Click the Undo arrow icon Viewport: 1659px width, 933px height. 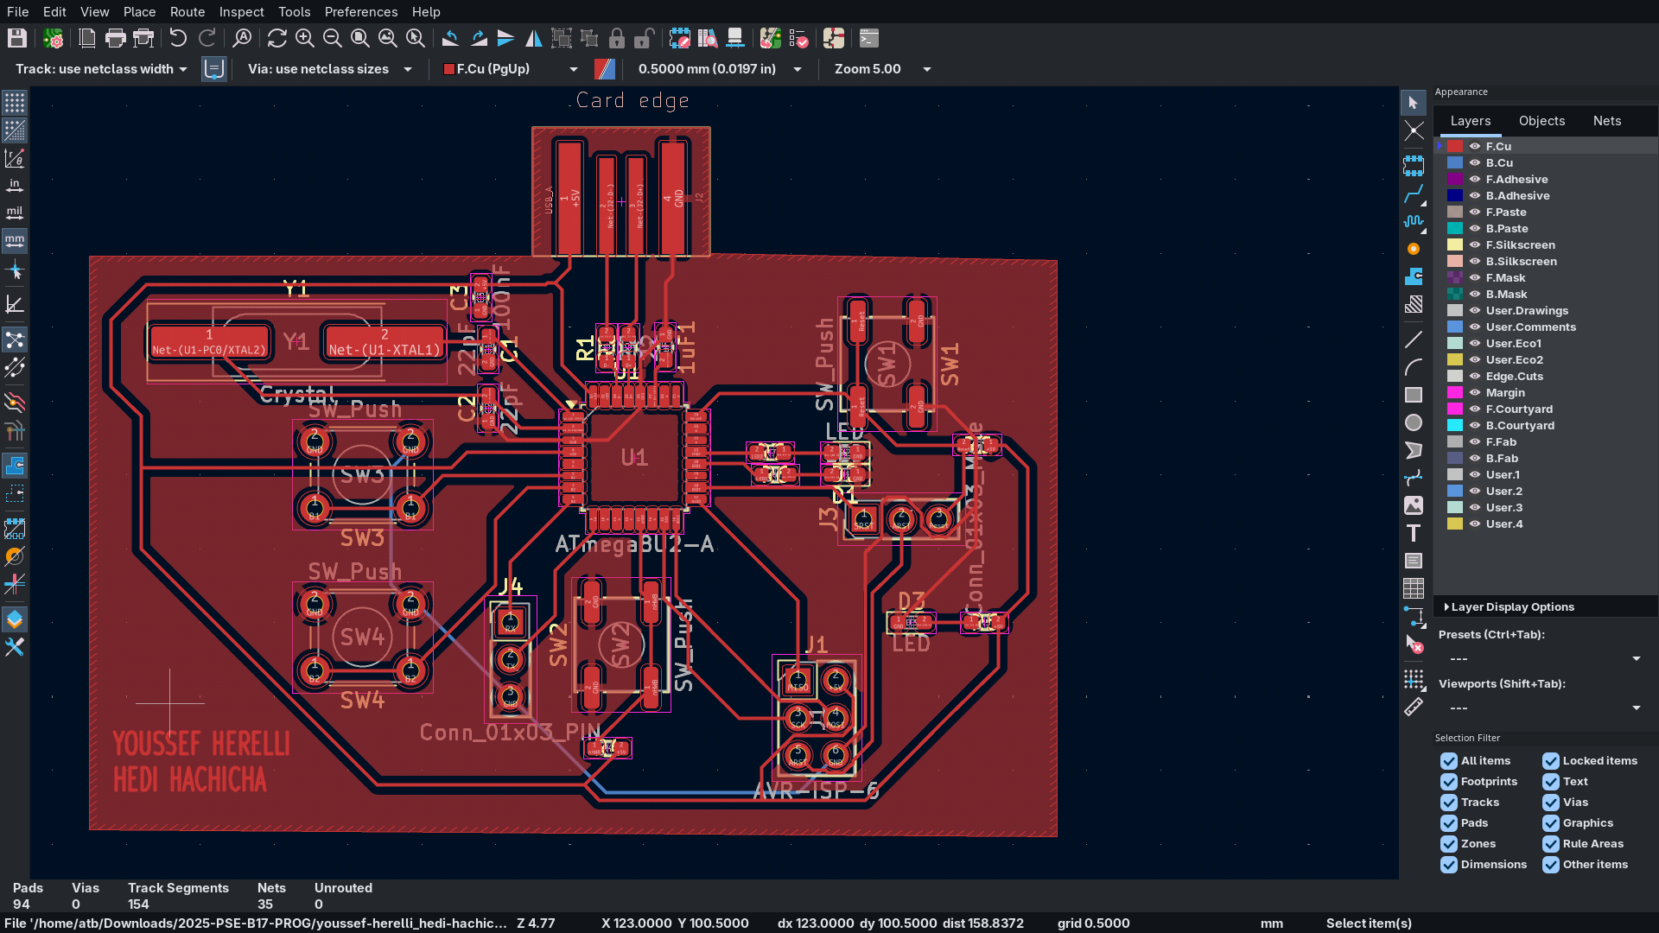point(178,38)
